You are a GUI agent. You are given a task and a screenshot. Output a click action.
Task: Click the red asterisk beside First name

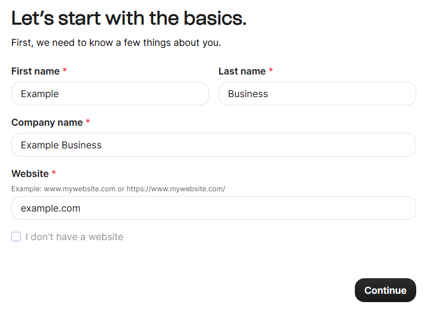[65, 71]
